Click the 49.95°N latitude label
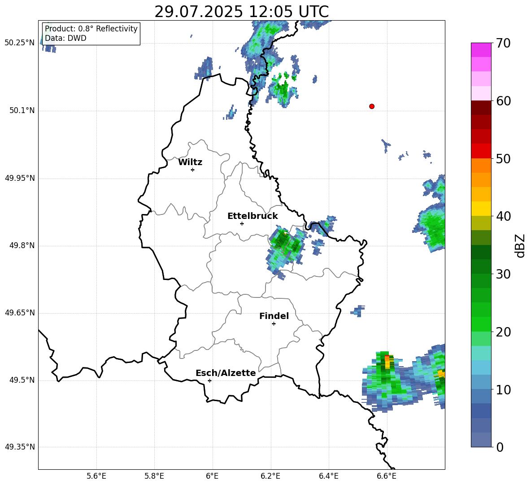The image size is (531, 485). tap(20, 178)
